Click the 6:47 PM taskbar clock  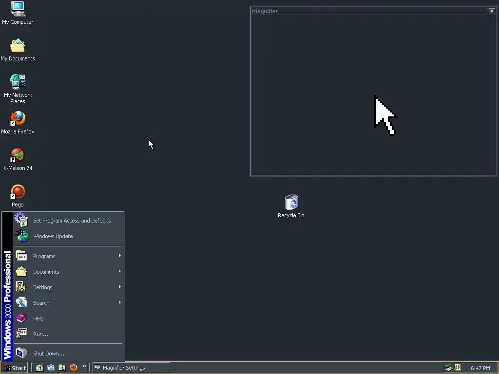[x=480, y=368]
